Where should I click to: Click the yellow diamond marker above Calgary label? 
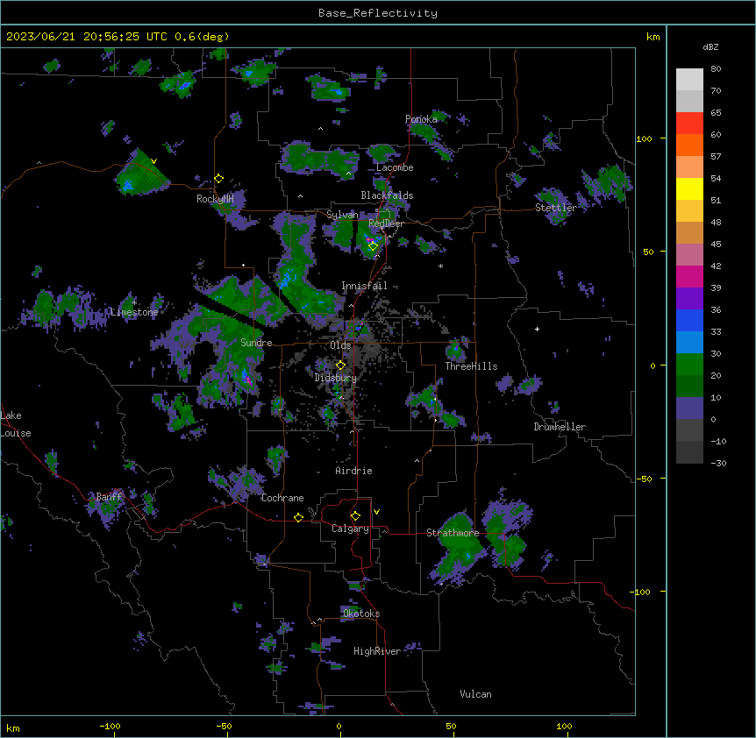click(355, 516)
